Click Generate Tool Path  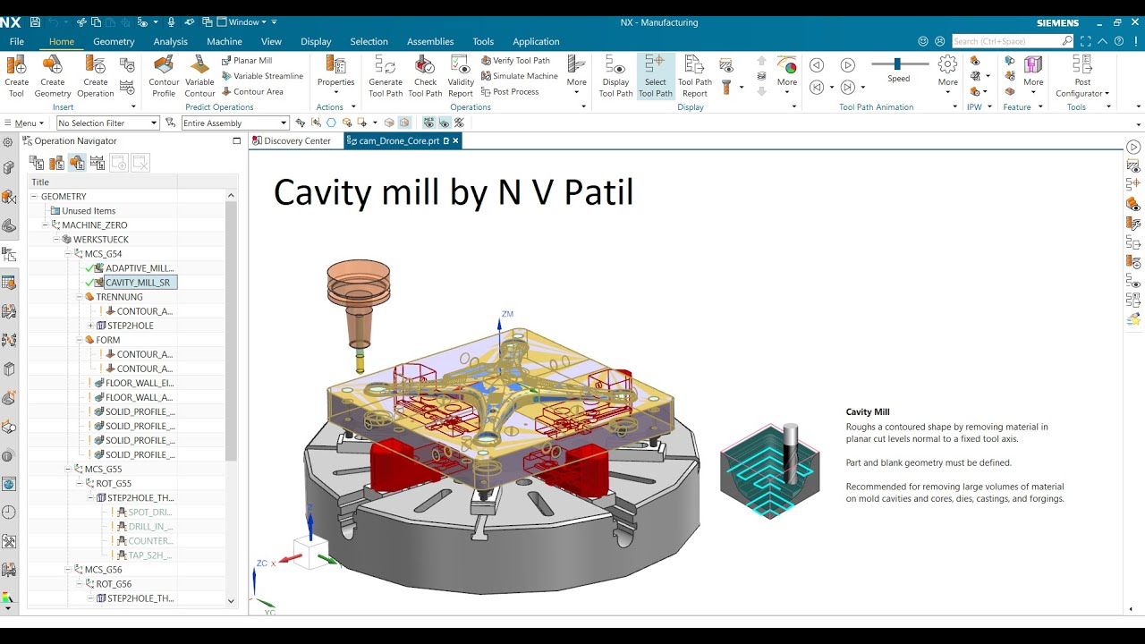[x=386, y=75]
